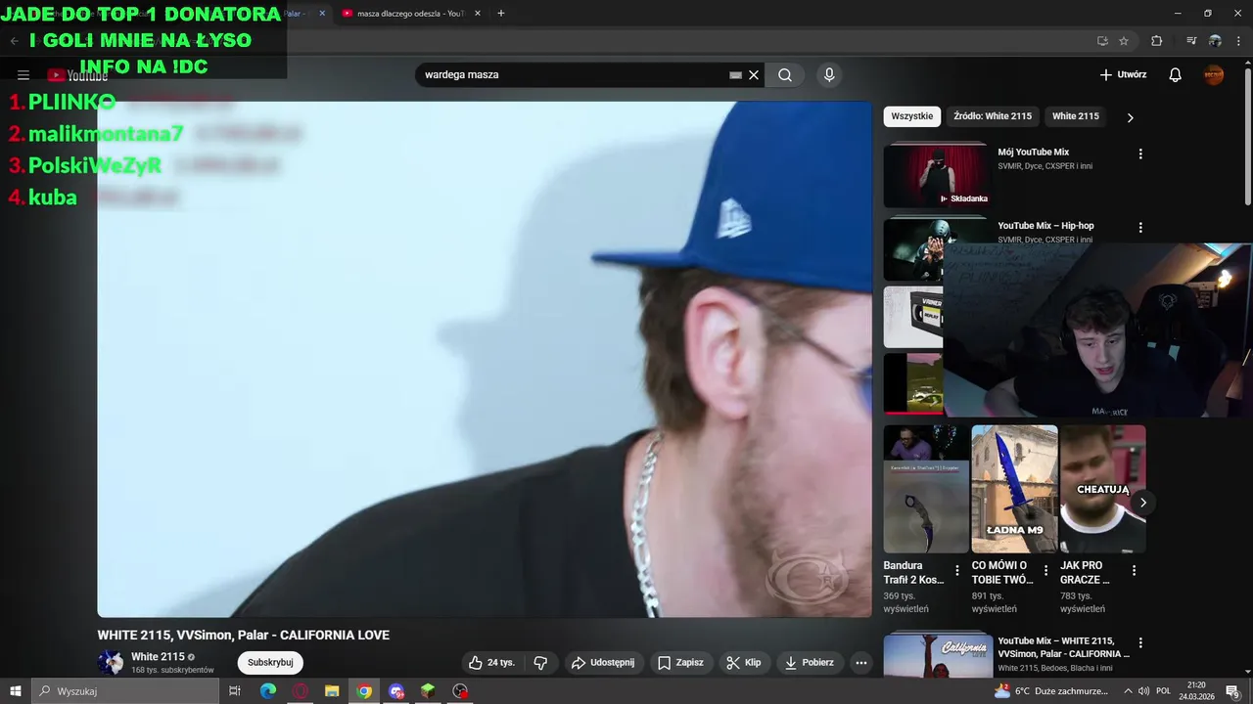Open Chrome media controls icon
This screenshot has width=1253, height=704.
coord(1191,41)
